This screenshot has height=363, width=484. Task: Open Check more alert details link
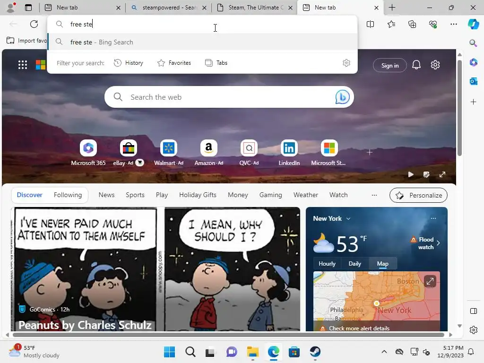[359, 328]
